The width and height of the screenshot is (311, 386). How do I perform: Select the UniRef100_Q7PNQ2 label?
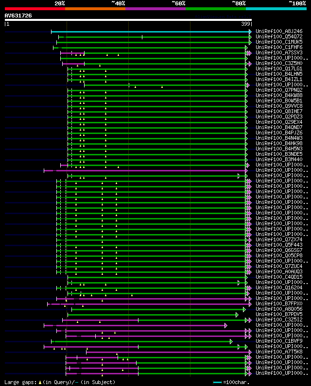[279, 90]
